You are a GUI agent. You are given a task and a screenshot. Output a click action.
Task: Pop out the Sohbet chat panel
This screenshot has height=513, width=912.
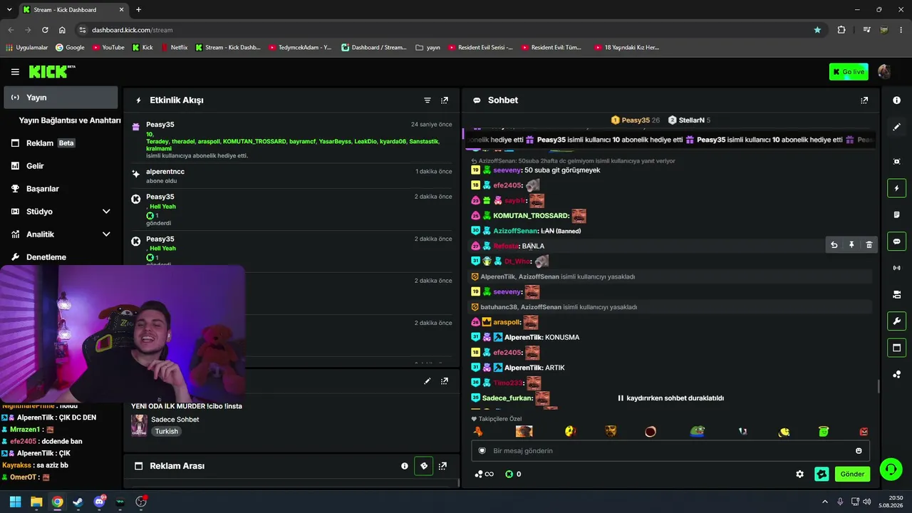click(864, 100)
